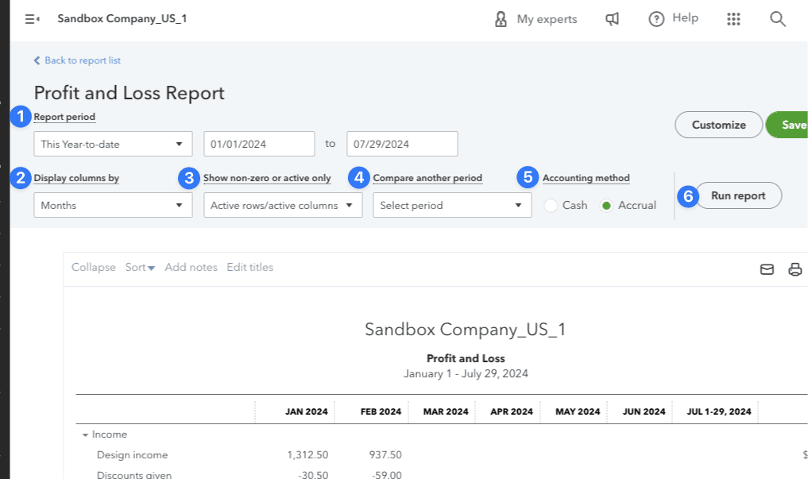Viewport: 808px width, 479px height.
Task: Collapse the left navigation menu icon
Action: (32, 19)
